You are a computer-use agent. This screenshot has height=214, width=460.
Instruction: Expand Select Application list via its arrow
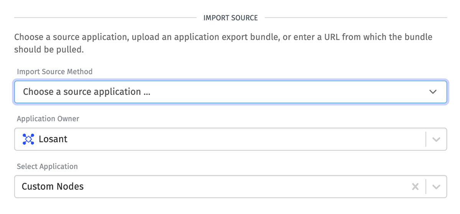tap(436, 187)
